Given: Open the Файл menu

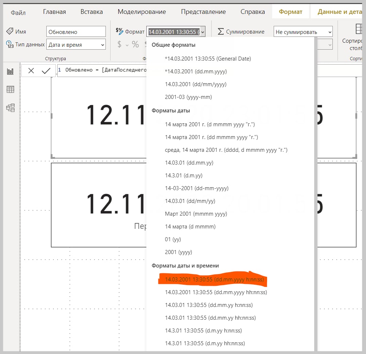Looking at the screenshot, I should [18, 12].
